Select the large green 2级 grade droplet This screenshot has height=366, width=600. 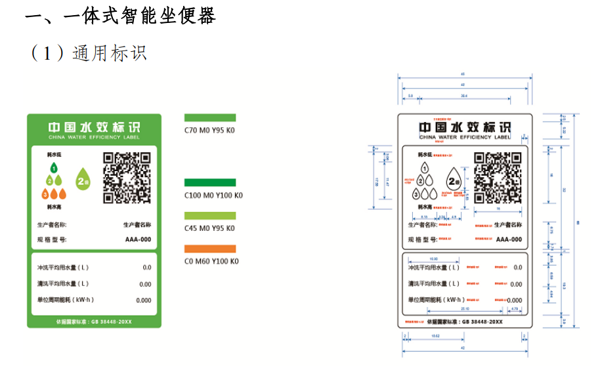point(83,179)
